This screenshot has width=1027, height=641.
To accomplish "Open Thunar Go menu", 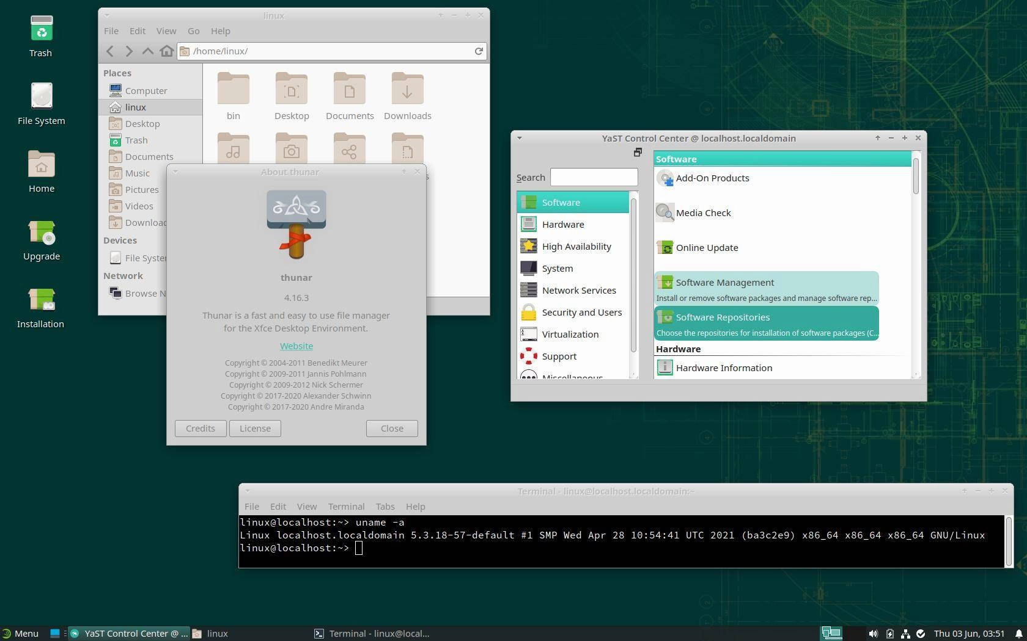I will tap(193, 31).
